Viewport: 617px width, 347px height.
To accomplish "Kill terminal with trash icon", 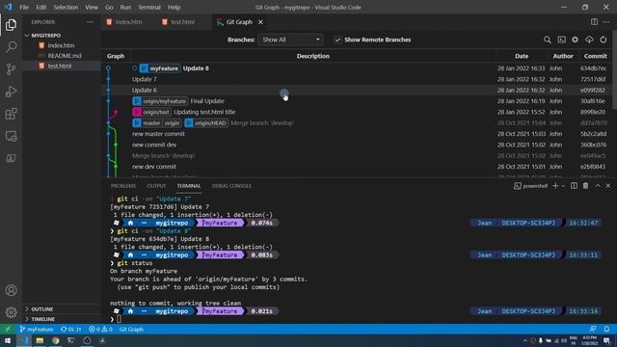I will click(585, 186).
